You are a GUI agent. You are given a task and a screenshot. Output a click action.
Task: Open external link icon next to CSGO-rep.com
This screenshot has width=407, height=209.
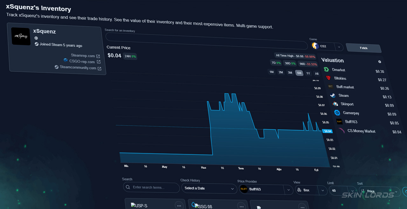point(99,62)
